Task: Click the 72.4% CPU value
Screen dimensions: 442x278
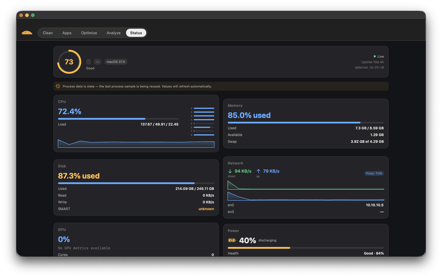Action: (69, 111)
